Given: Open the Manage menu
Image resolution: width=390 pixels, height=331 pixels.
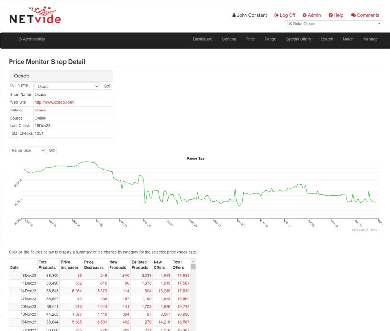Looking at the screenshot, I should pyautogui.click(x=370, y=39).
